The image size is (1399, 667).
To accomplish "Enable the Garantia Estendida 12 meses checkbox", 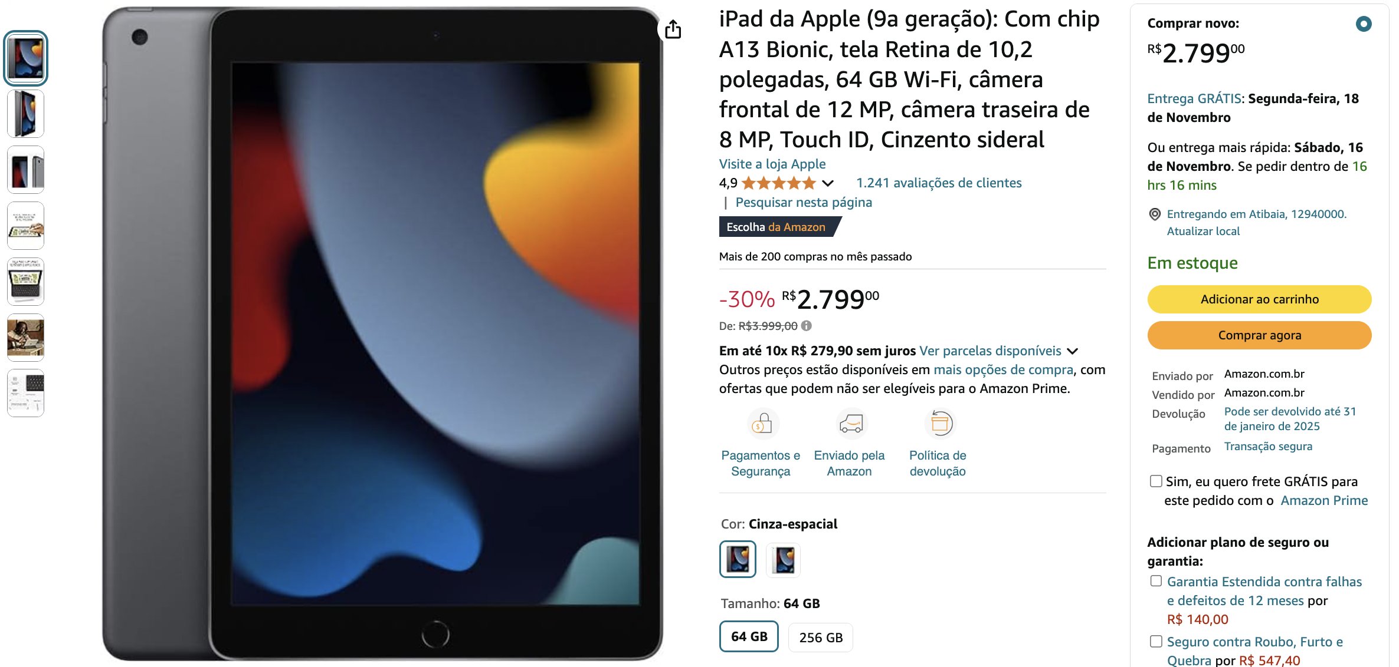I will (x=1156, y=581).
